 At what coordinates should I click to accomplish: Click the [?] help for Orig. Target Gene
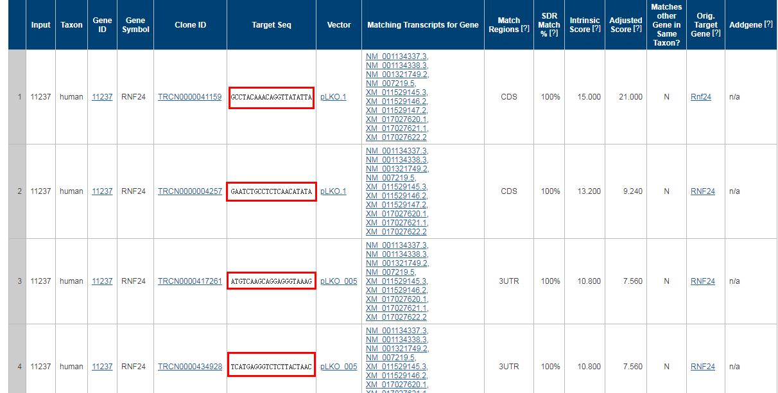point(716,33)
